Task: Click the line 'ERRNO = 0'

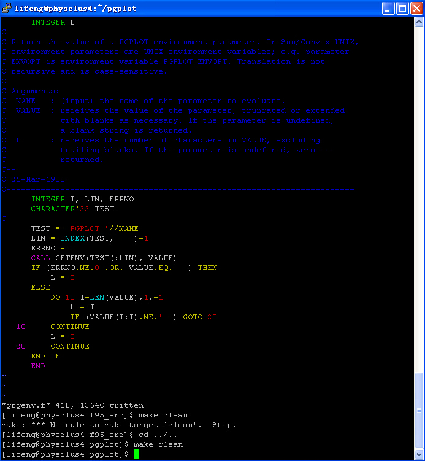Action: [x=53, y=248]
